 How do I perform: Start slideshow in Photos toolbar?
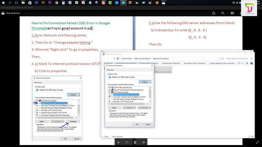(x=232, y=13)
